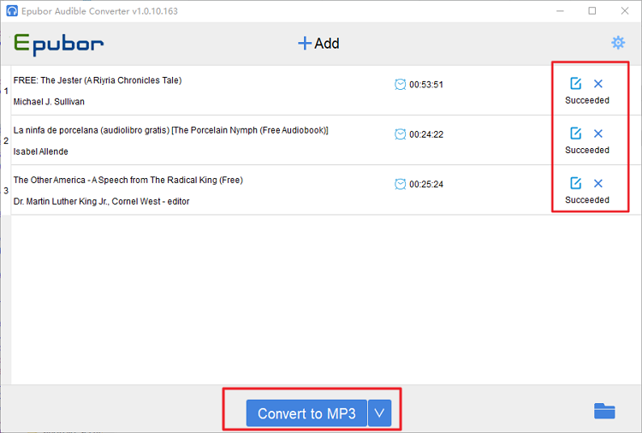Edit metadata for La ninfa de porcelana
Image resolution: width=642 pixels, height=433 pixels.
pyautogui.click(x=576, y=133)
